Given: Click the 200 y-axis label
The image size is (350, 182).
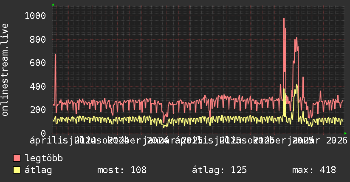Looking at the screenshot, I should tap(38, 110).
